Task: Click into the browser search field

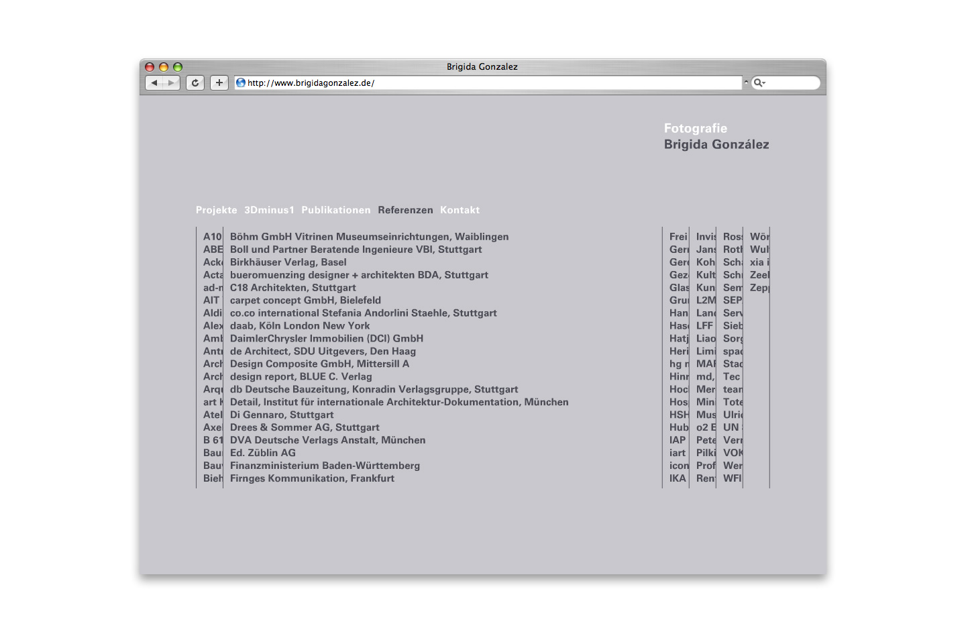Action: 785,83
